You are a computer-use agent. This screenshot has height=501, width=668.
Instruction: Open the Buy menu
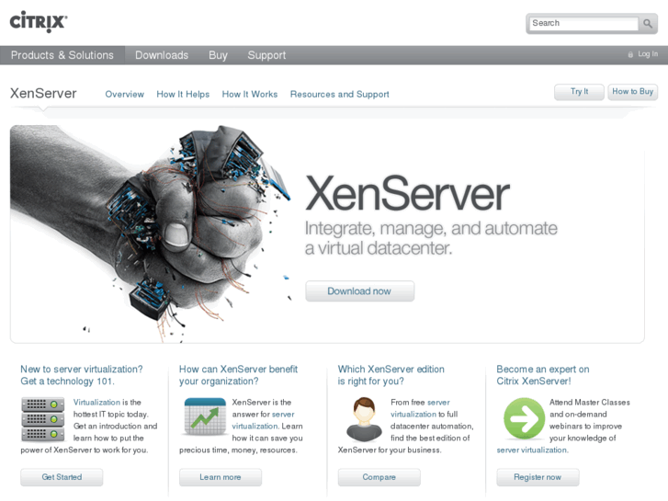point(218,55)
